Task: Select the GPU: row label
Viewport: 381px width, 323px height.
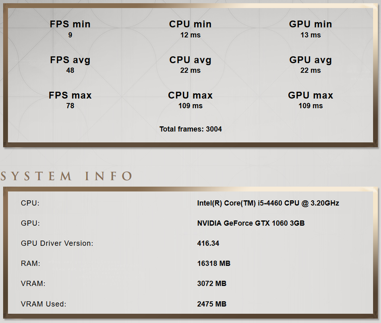Action: click(30, 223)
